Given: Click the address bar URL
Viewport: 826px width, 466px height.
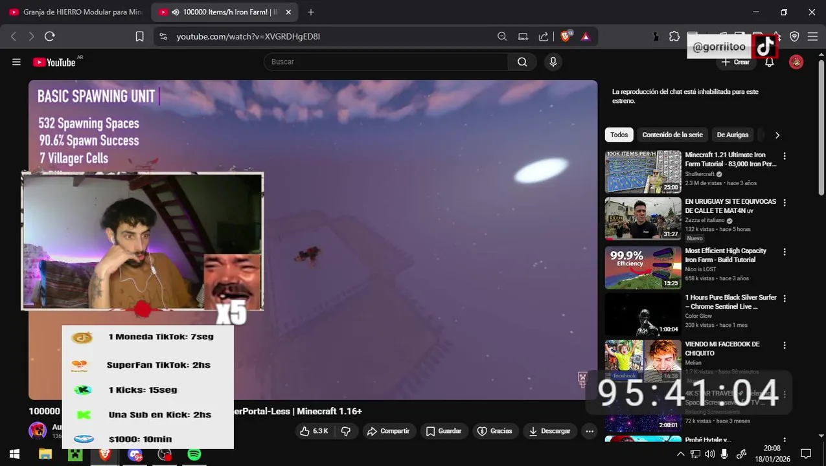Looking at the screenshot, I should 248,37.
